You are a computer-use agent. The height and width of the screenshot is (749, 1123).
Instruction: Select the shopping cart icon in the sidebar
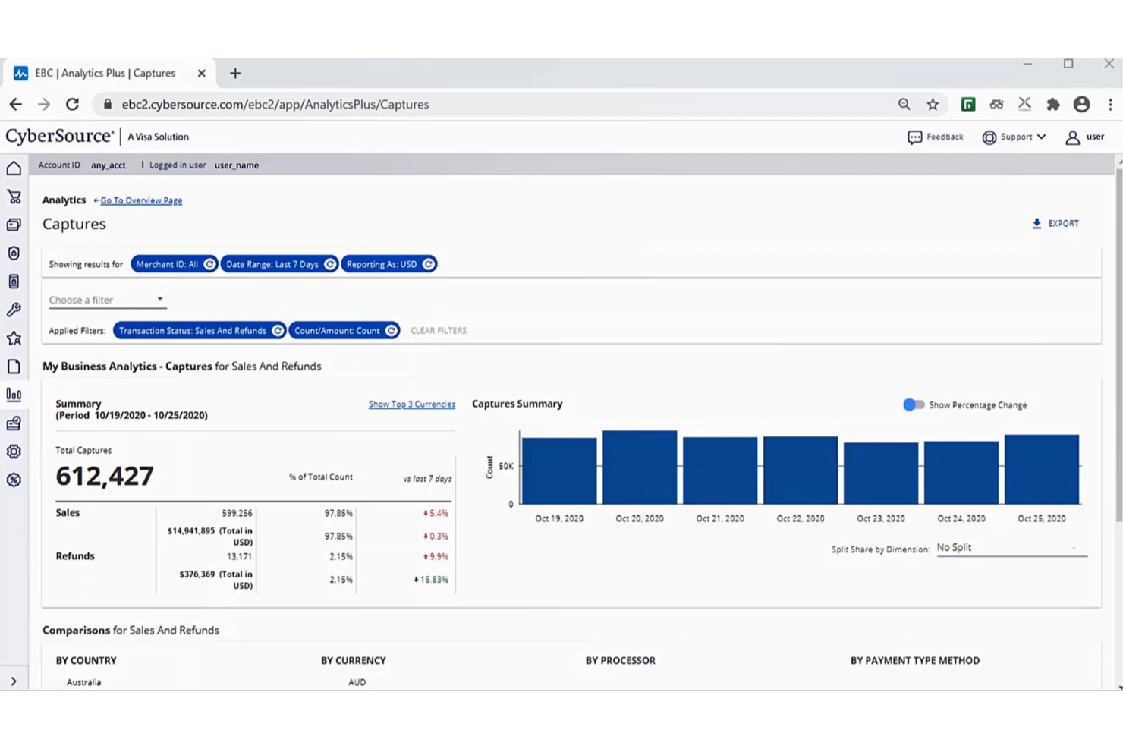point(14,196)
